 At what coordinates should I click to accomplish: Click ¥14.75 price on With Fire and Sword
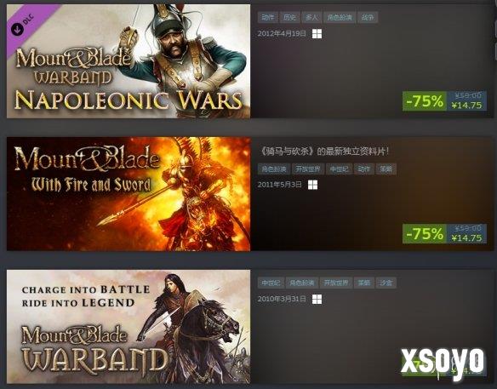click(466, 237)
